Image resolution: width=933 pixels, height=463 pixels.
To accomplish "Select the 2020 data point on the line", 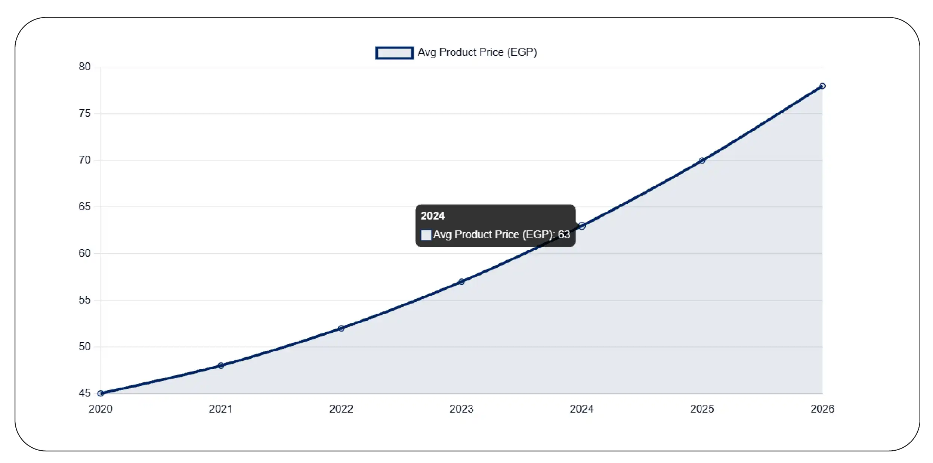I will [x=101, y=393].
